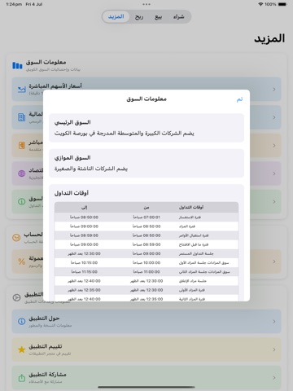This screenshot has height=391, width=293.
Task: Click the 10:00:00 صباحاً start time cell
Action: [x=146, y=263]
